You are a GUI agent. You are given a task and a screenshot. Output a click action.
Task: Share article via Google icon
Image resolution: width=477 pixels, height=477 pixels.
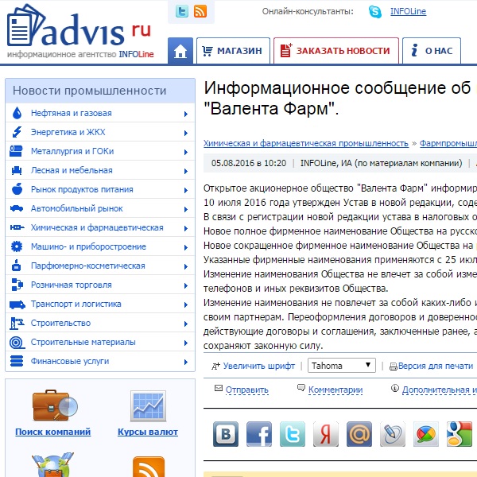point(460,434)
